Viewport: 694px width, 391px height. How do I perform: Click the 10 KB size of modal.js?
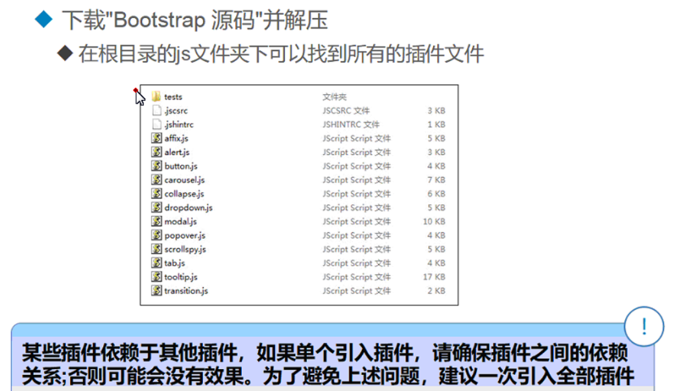pos(434,222)
